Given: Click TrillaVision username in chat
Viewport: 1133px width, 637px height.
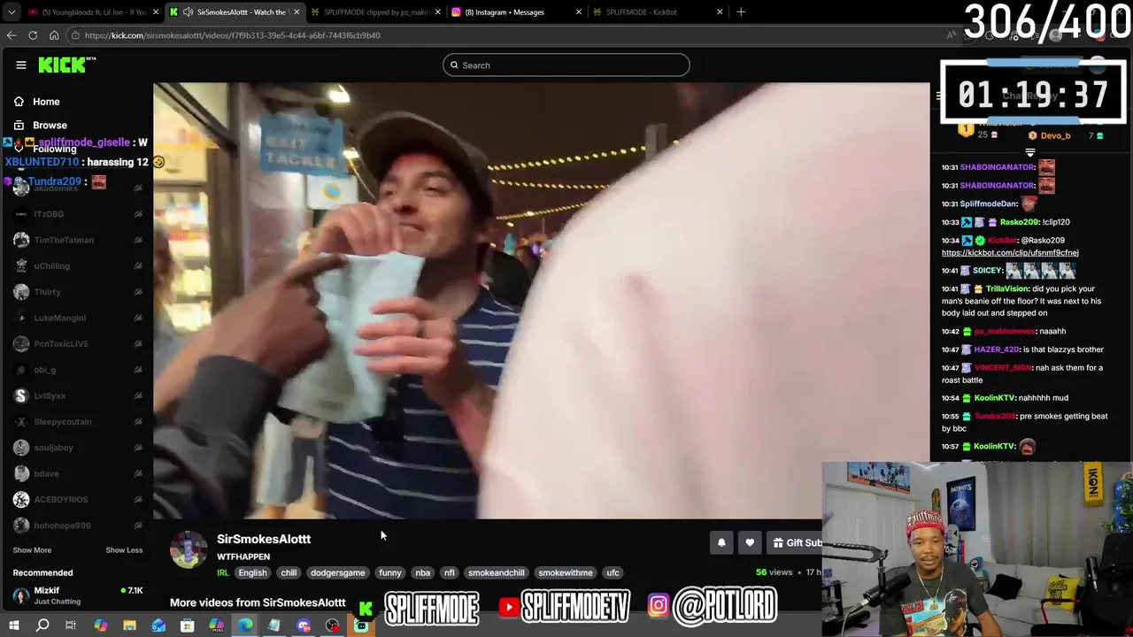Looking at the screenshot, I should click(x=1007, y=288).
